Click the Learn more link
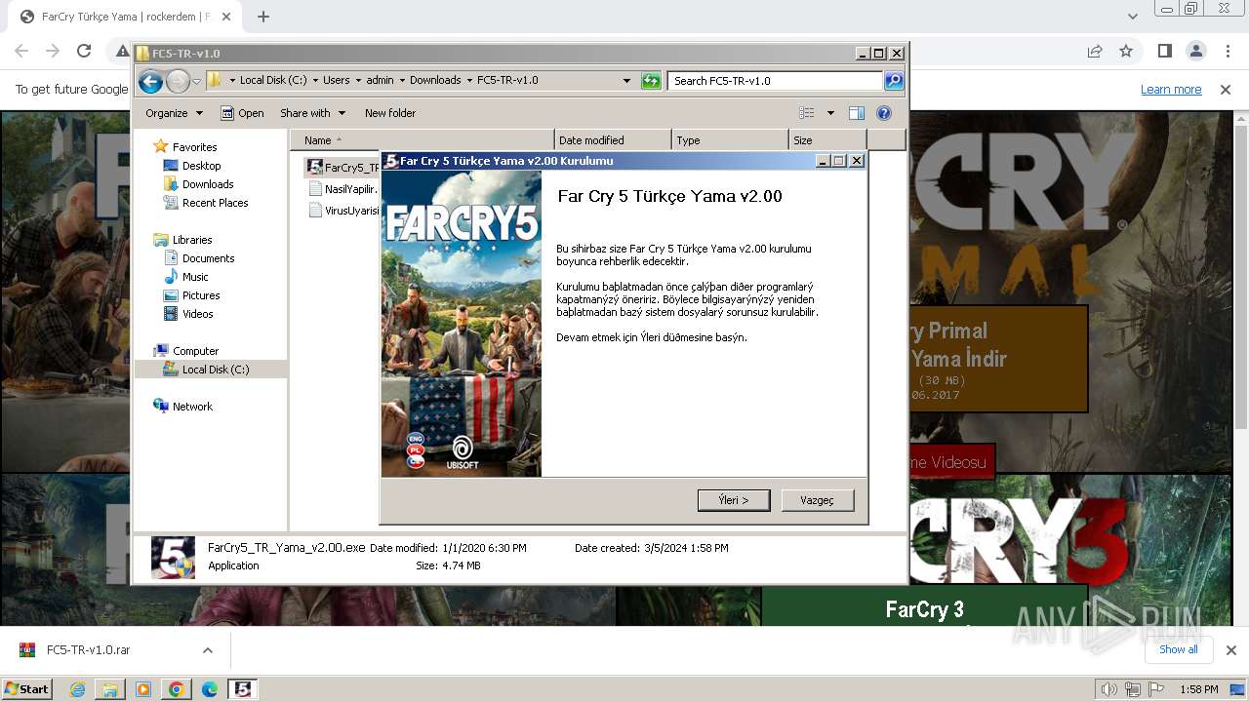 [1171, 90]
